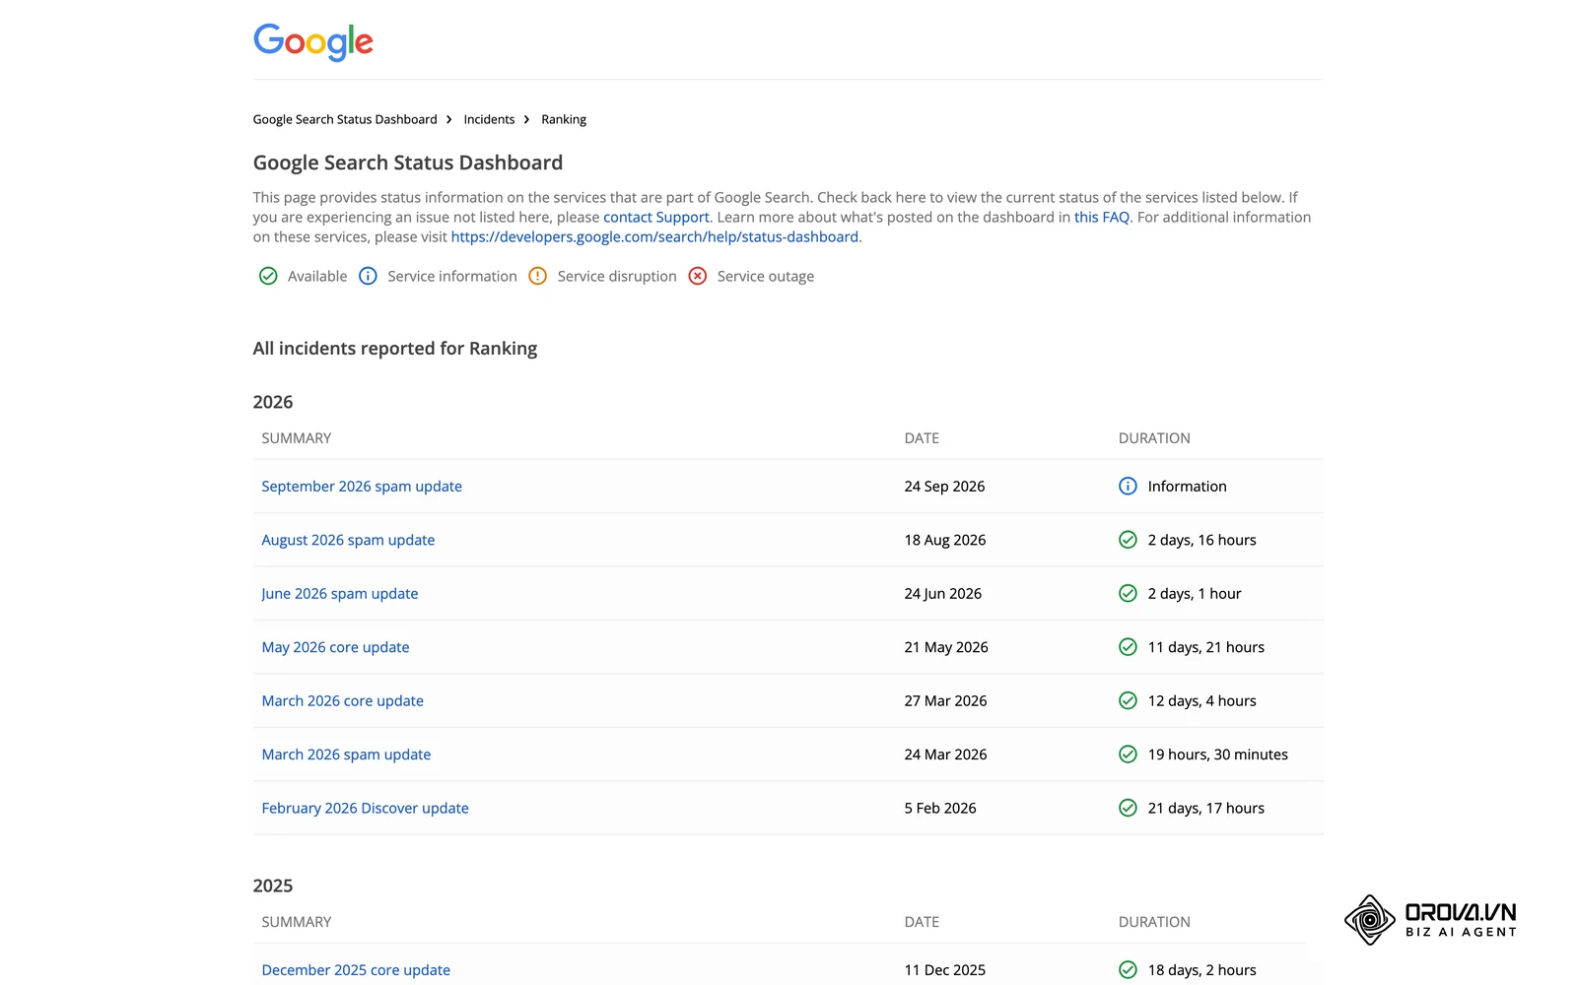Open the this FAQ link
1577x985 pixels.
coord(1102,217)
